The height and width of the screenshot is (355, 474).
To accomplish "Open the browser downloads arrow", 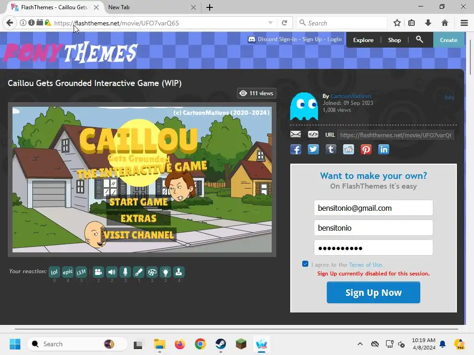I will point(428,23).
